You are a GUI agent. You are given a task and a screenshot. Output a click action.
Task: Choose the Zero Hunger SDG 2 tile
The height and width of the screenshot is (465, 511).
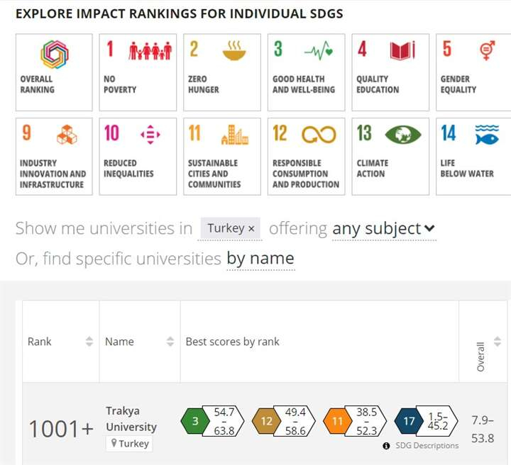222,72
